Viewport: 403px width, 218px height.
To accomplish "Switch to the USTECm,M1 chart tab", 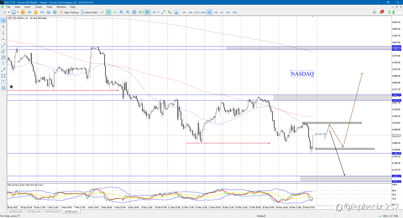I will click(x=16, y=211).
